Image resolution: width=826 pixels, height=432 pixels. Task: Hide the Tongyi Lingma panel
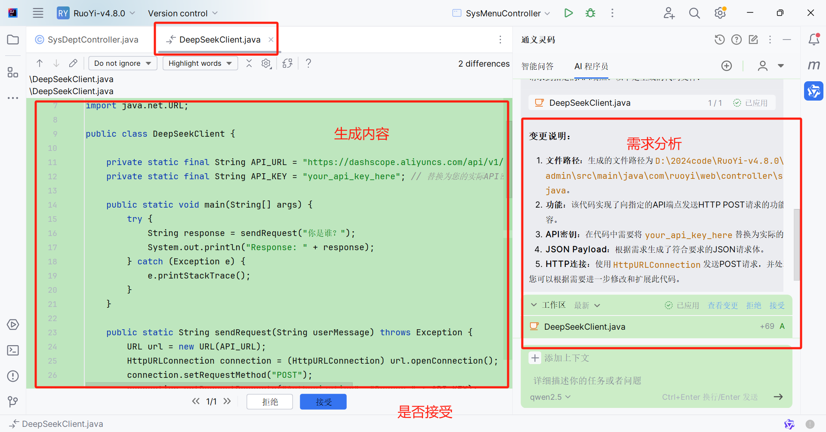click(x=787, y=40)
